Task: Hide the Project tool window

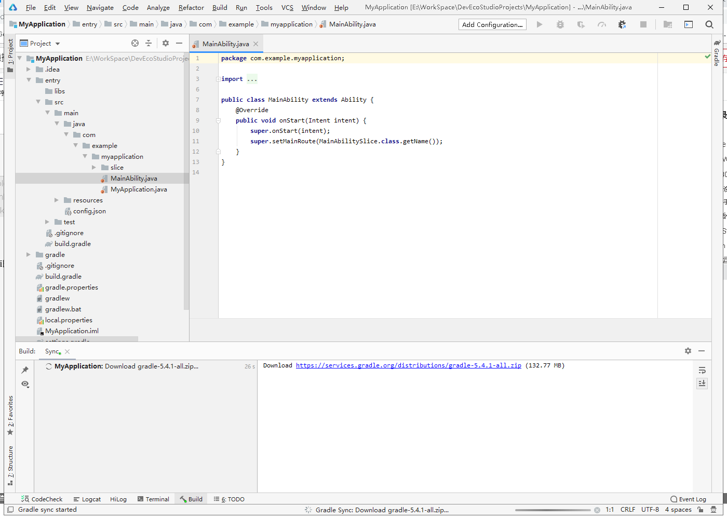Action: 179,43
